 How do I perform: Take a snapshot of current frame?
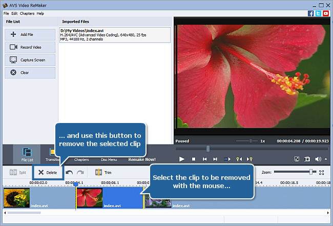[307, 159]
